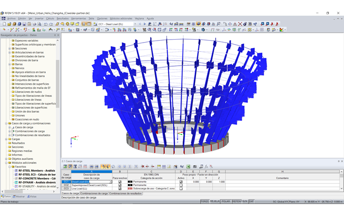Check Activo self-weight checkbox for CC2

coord(181,185)
